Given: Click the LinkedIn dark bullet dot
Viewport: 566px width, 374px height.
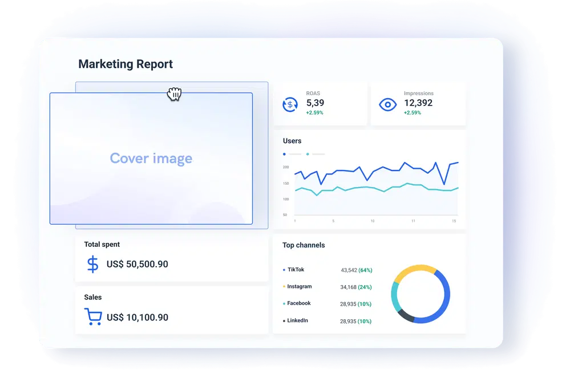Looking at the screenshot, I should tap(284, 321).
